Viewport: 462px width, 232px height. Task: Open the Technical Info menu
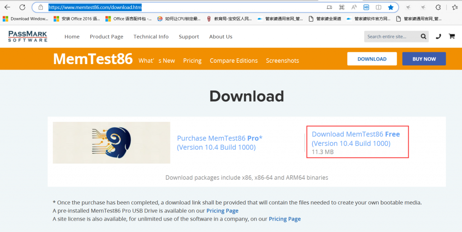(x=151, y=37)
